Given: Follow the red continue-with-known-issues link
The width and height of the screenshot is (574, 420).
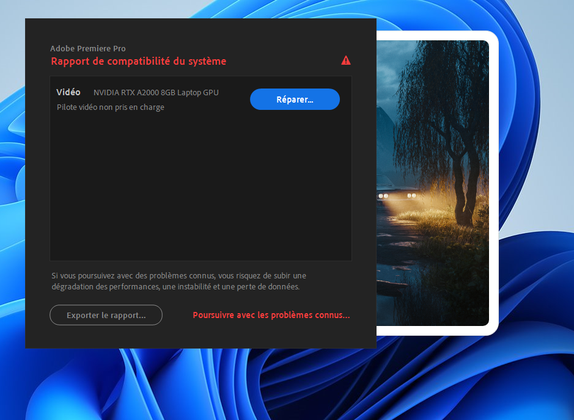Looking at the screenshot, I should pos(271,315).
